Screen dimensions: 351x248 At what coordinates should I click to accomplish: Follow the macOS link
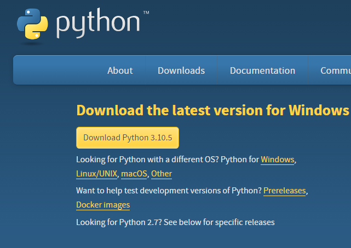(134, 174)
